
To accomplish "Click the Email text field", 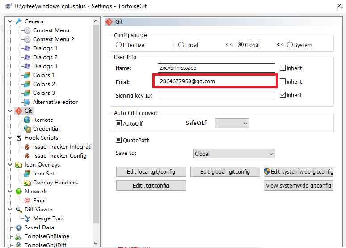I will 216,81.
